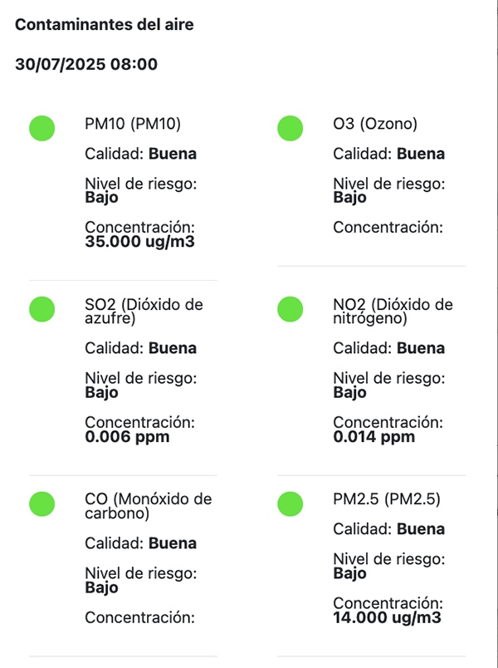Click the green status dot beside PM10

42,128
